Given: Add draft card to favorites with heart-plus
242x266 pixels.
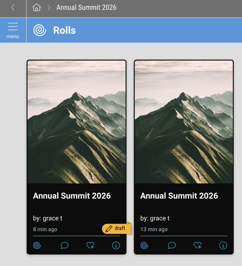Looking at the screenshot, I should (90, 245).
